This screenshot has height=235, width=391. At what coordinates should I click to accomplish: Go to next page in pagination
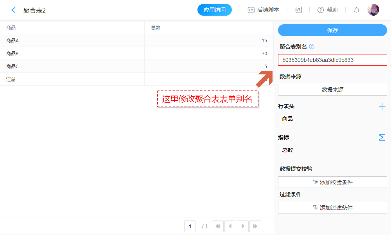(243, 226)
